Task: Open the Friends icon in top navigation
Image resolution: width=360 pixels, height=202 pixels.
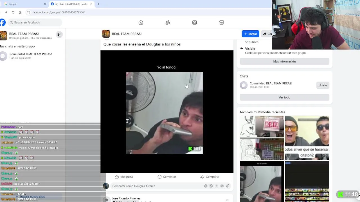Action: pyautogui.click(x=168, y=22)
